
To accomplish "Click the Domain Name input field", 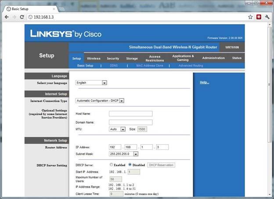I will tap(131, 122).
